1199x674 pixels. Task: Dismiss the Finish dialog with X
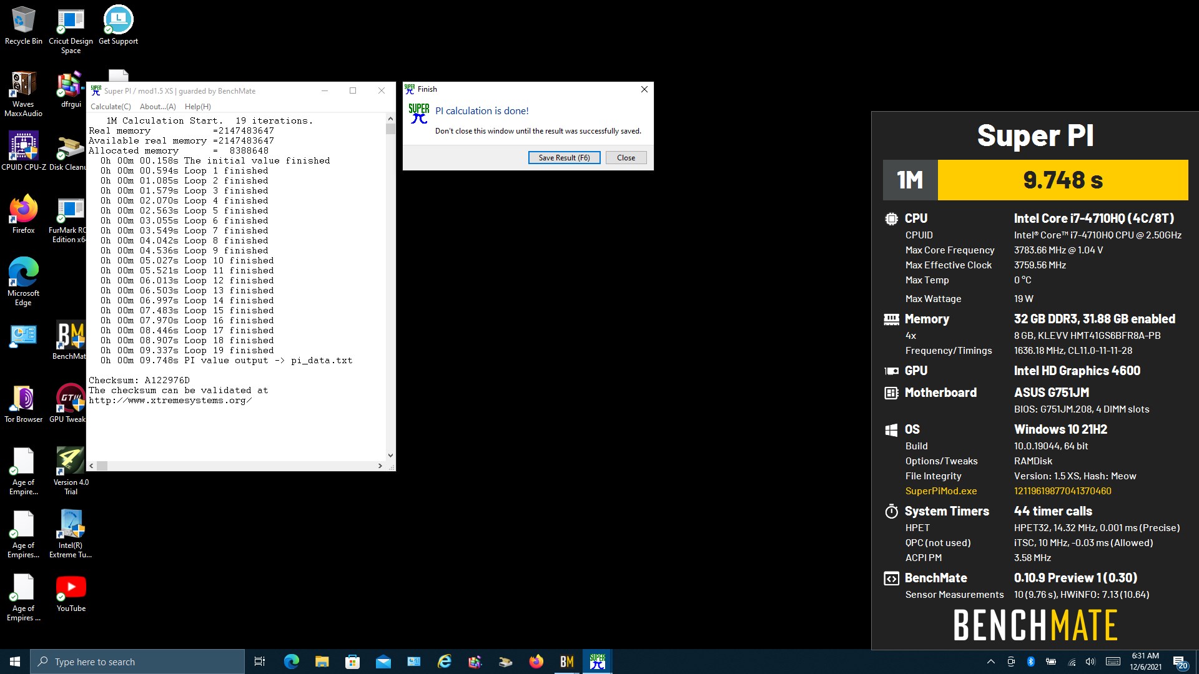[644, 89]
